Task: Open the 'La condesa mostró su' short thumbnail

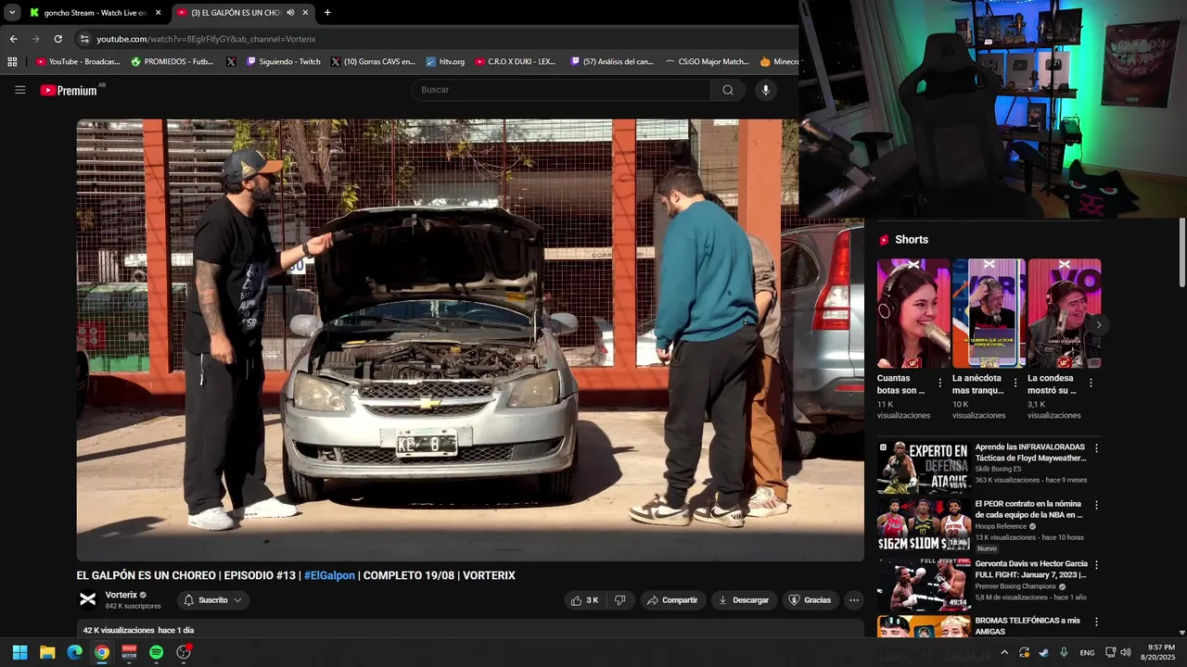Action: (x=1064, y=313)
